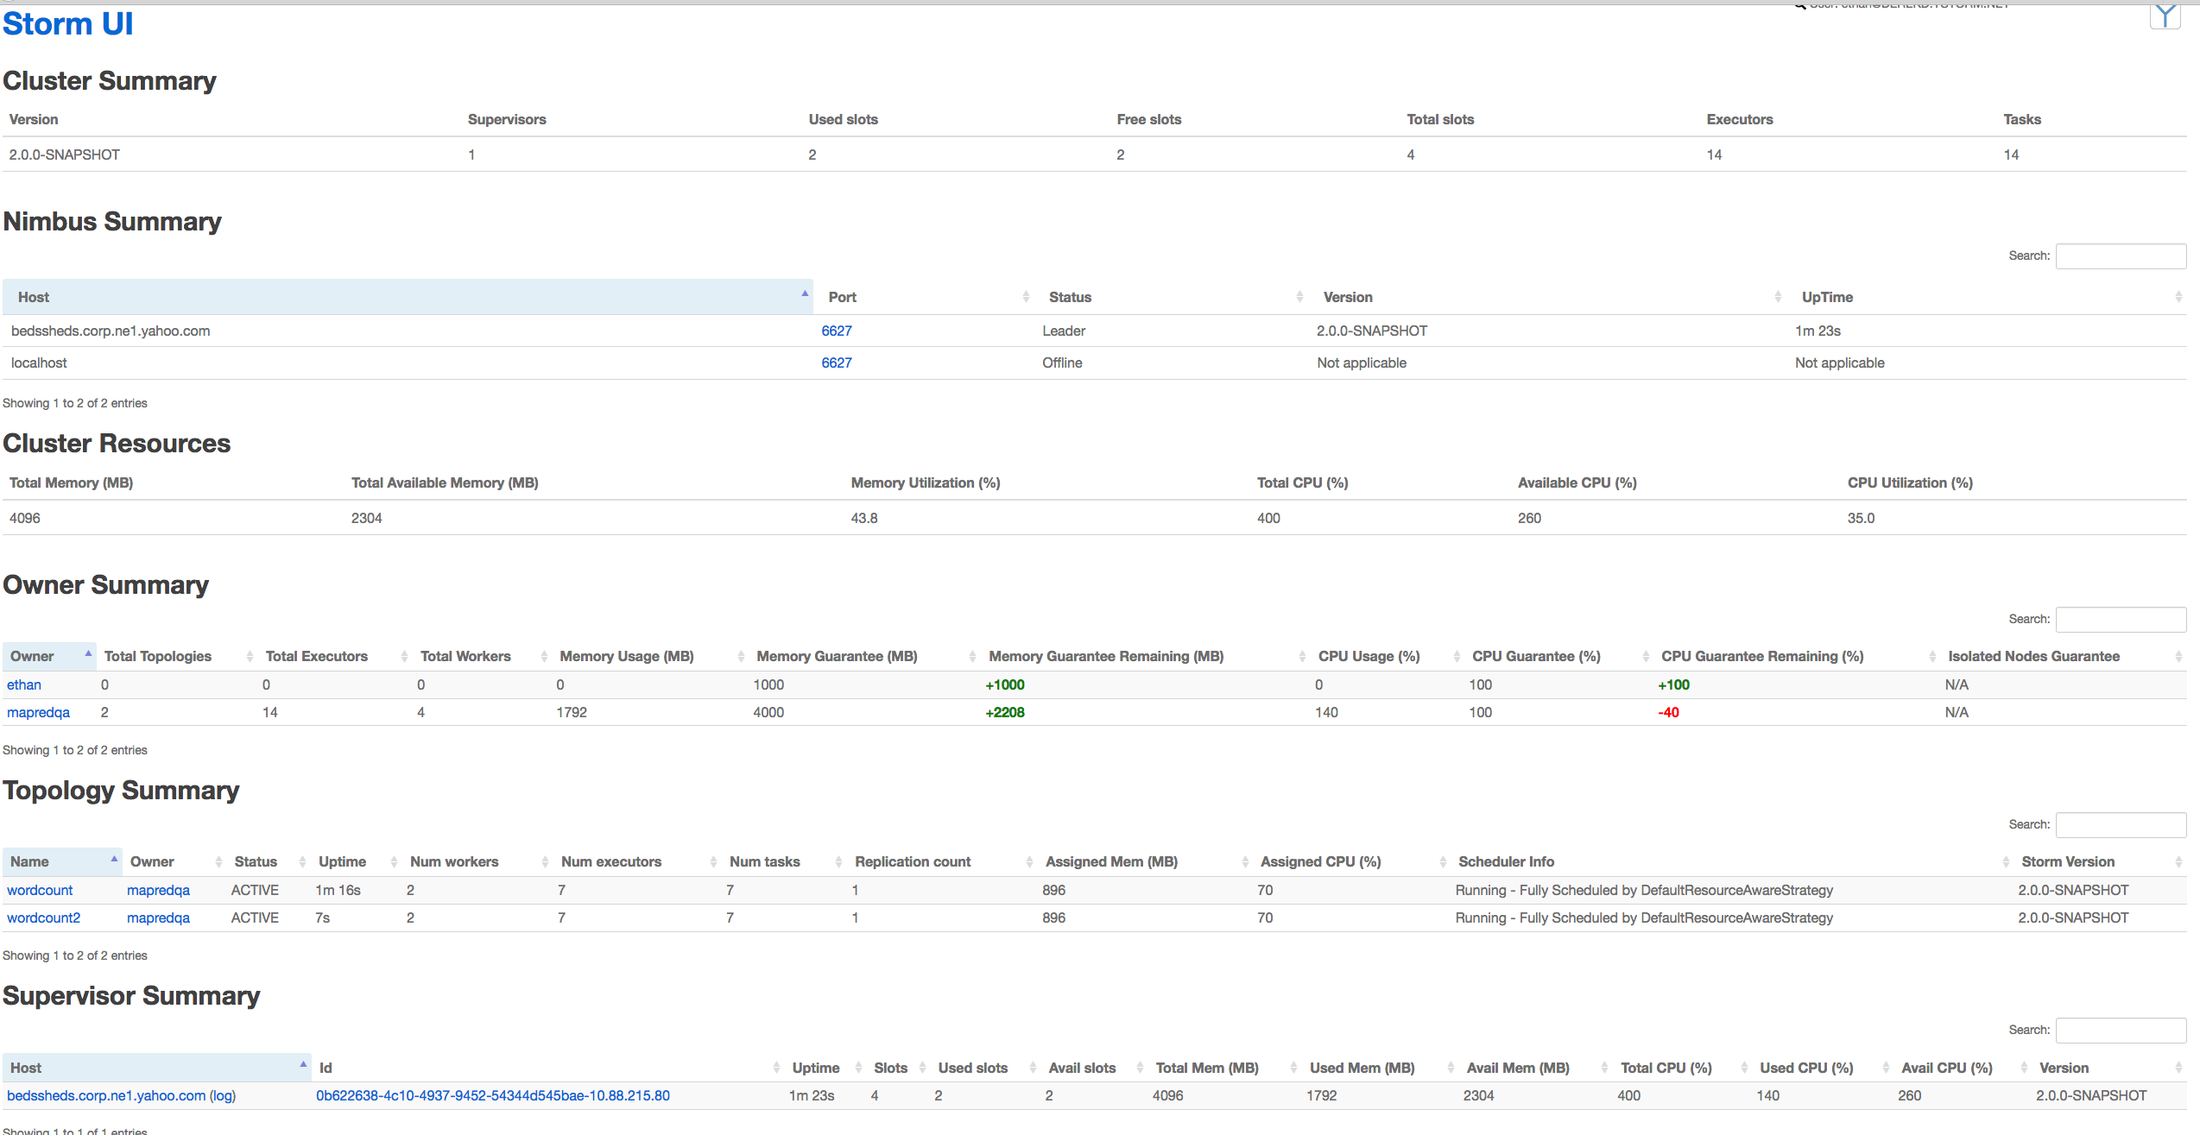Toggle ascending sort arrow on Nimbus Host header
2200x1135 pixels.
[805, 294]
